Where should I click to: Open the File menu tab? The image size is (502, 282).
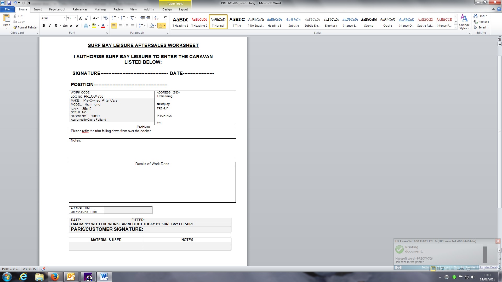7,9
